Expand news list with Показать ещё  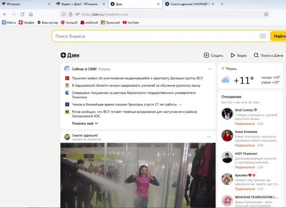tap(85, 123)
